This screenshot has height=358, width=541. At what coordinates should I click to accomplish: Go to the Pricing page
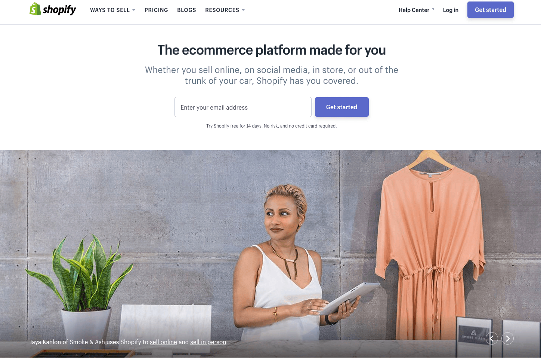click(156, 10)
